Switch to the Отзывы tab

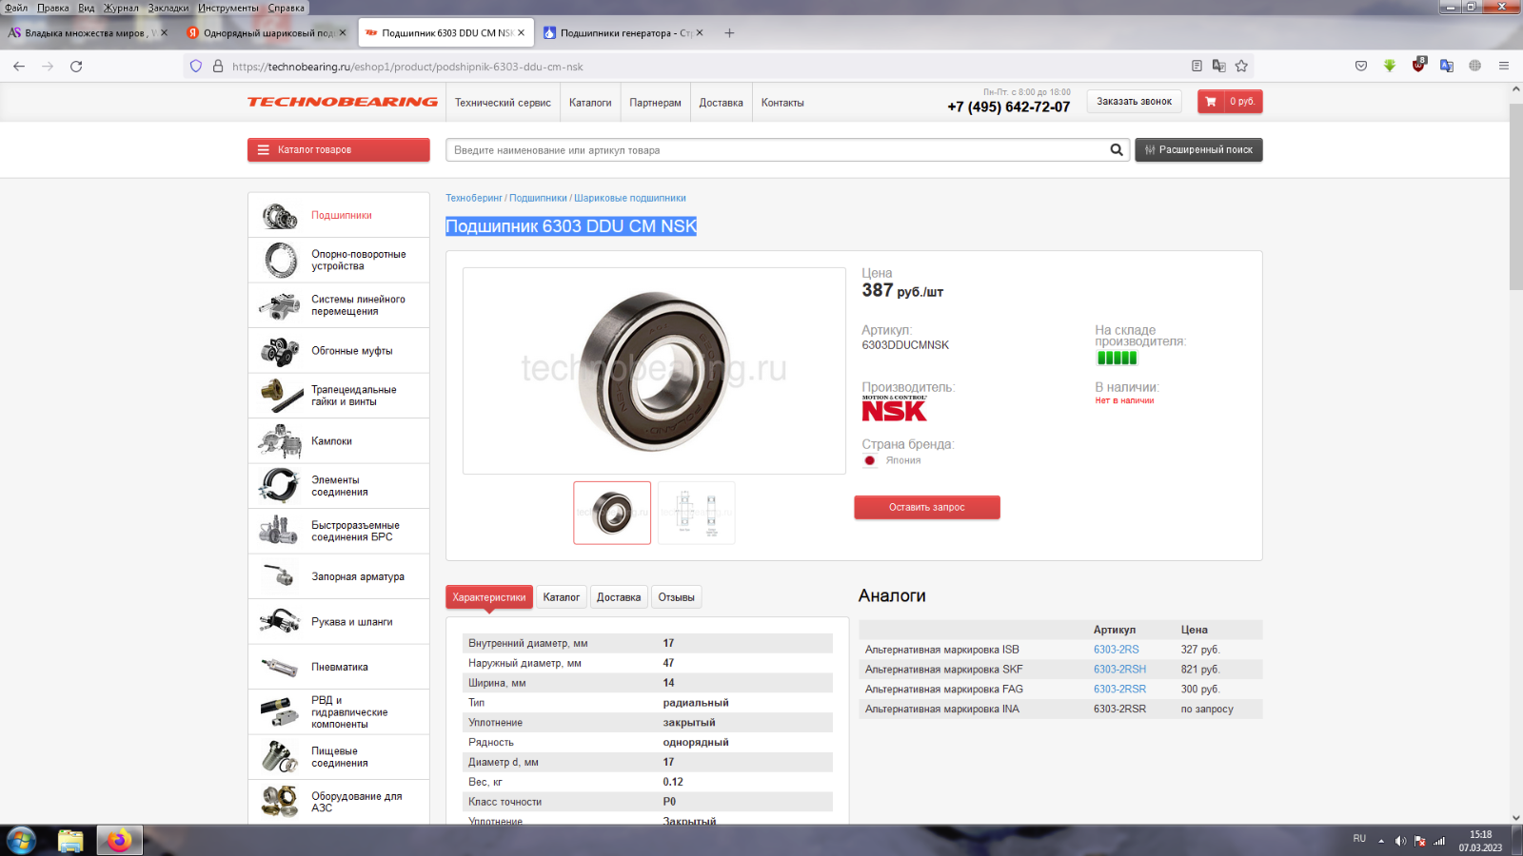pyautogui.click(x=677, y=597)
